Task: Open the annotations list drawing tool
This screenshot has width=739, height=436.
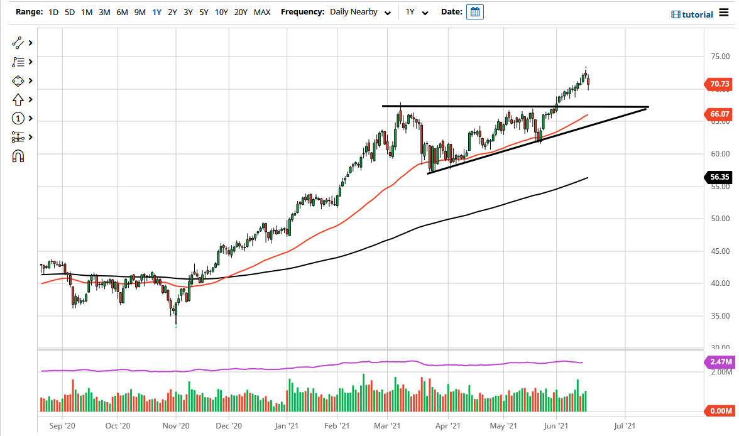Action: click(x=18, y=62)
